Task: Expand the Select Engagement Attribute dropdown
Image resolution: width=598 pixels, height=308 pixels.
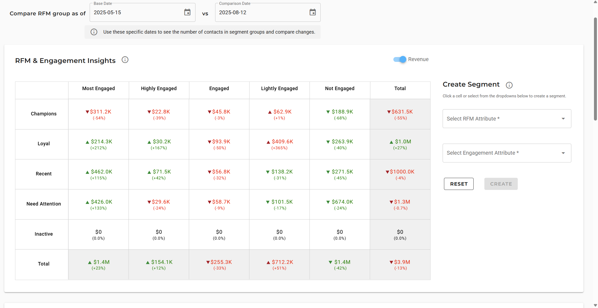Action: tap(507, 153)
